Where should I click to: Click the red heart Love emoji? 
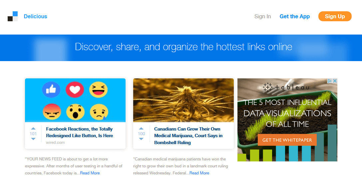[75, 90]
